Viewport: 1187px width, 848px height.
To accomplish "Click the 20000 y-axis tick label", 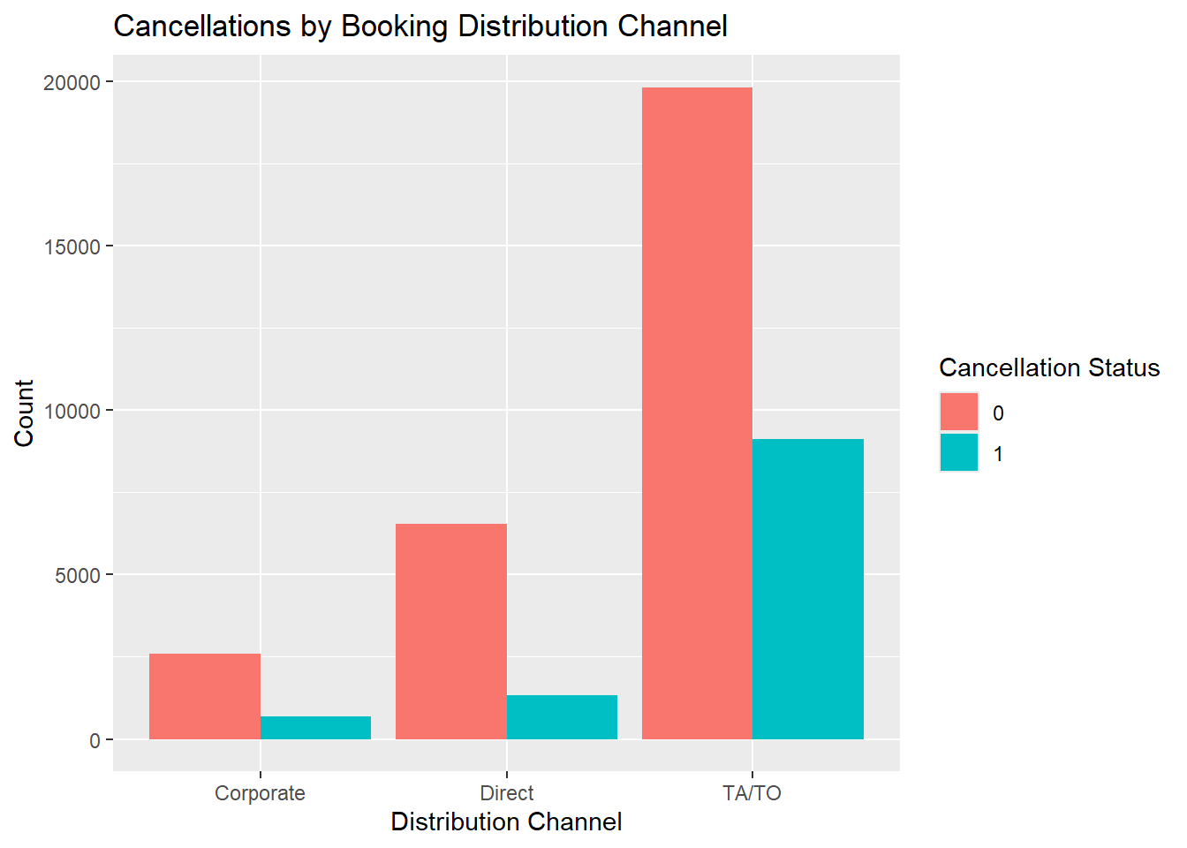I will click(x=72, y=83).
